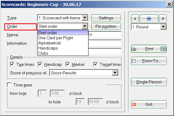Click the next round right arrow icon
The width and height of the screenshot is (174, 116).
[x=163, y=18]
